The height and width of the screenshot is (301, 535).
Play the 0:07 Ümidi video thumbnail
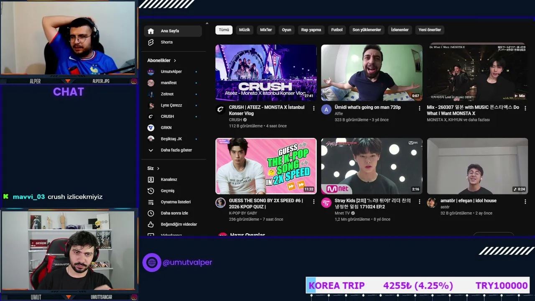coord(372,73)
